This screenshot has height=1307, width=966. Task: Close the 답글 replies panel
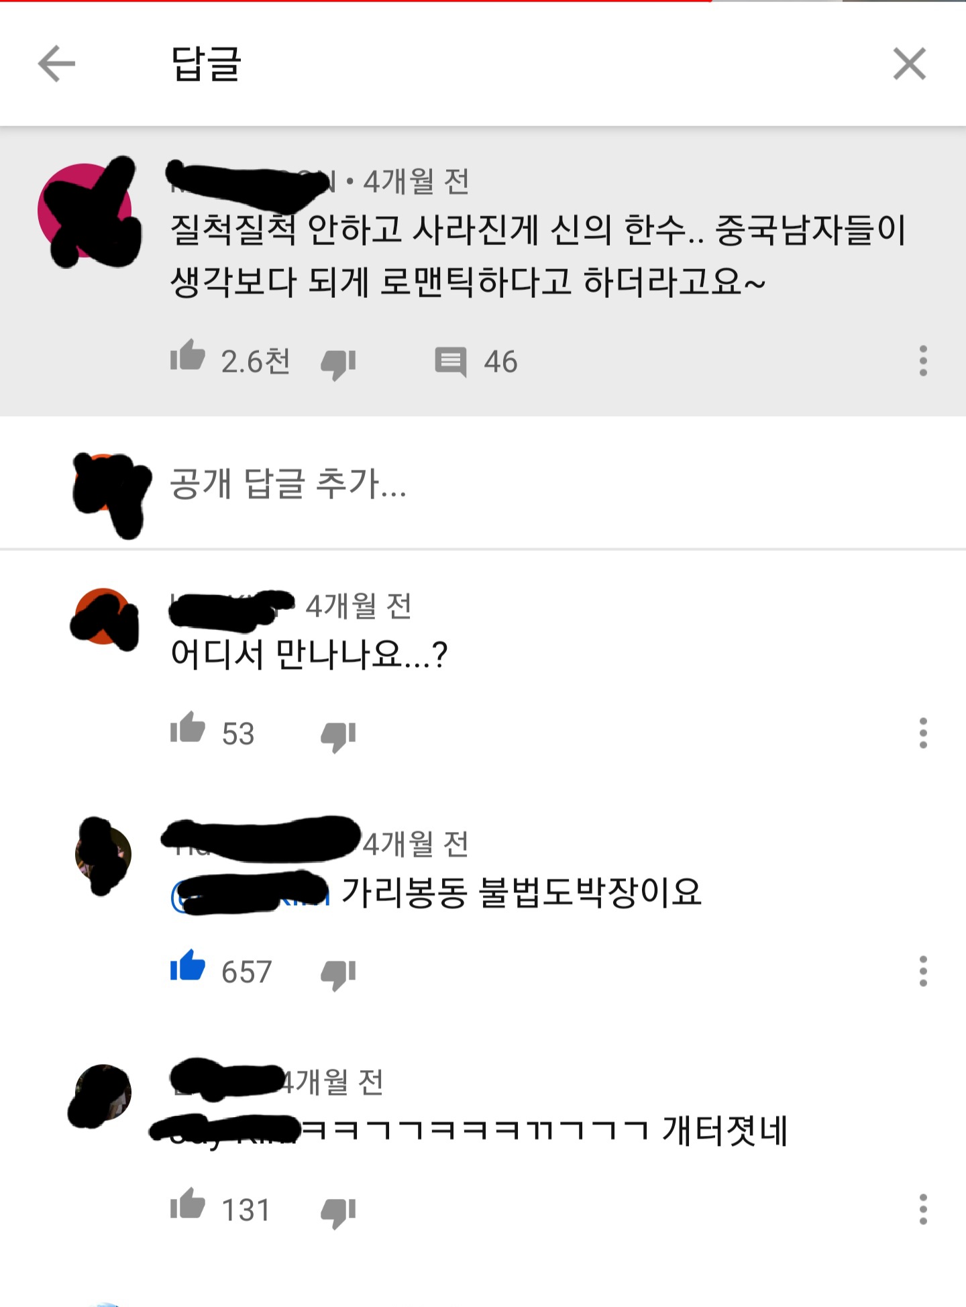910,64
